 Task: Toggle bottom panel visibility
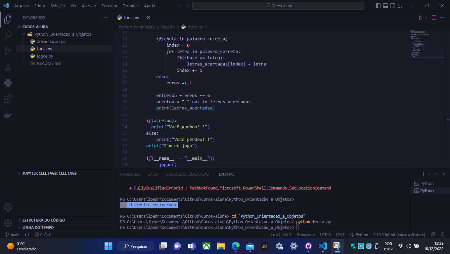(x=385, y=6)
